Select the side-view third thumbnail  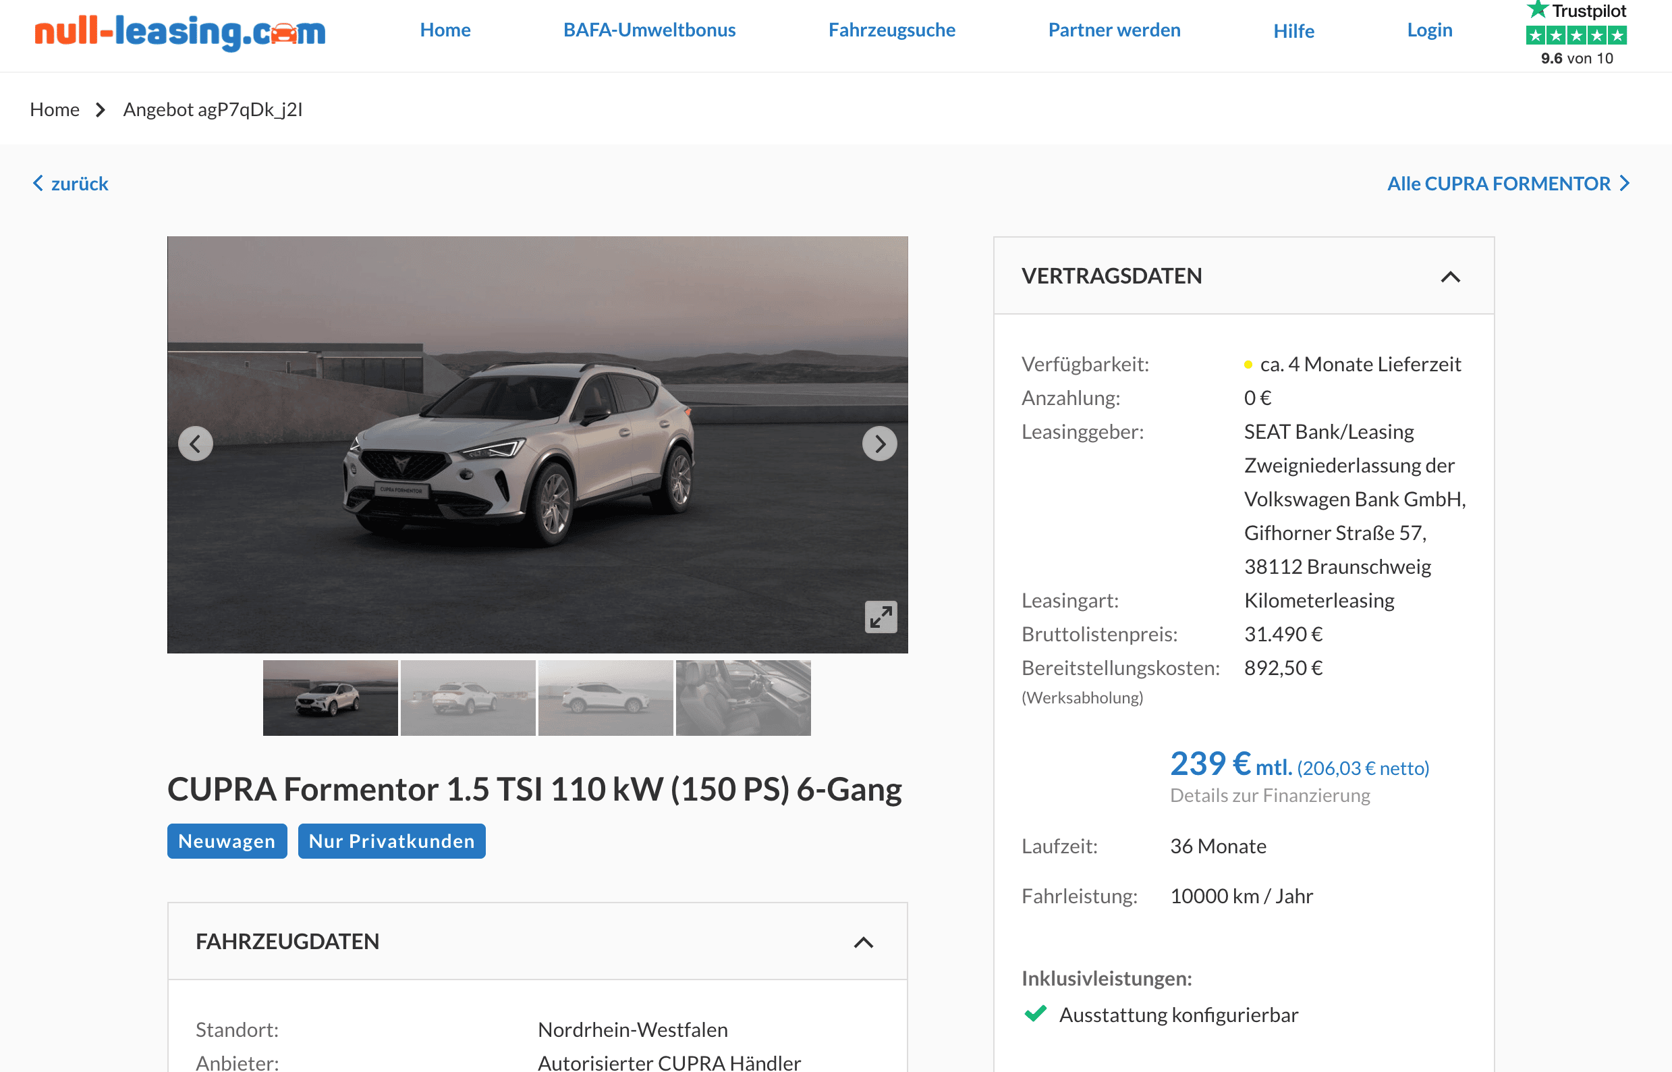606,697
